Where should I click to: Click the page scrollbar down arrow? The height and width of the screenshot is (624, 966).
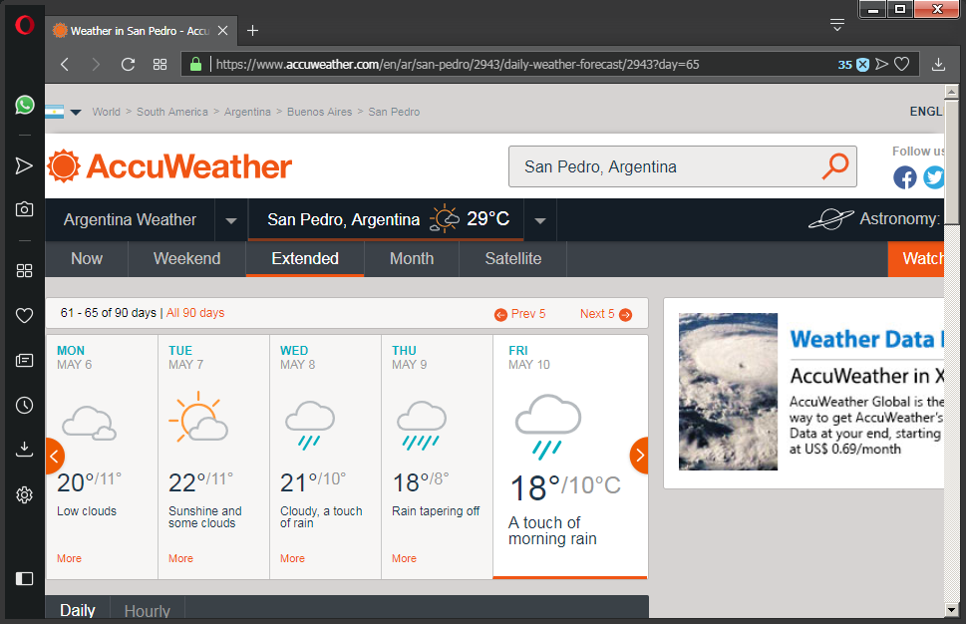(951, 610)
